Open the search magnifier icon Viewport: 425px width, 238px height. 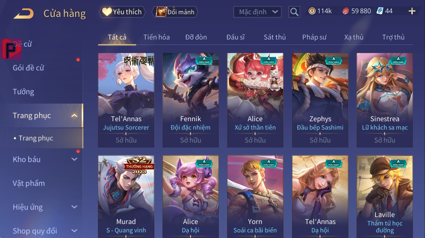click(x=294, y=12)
